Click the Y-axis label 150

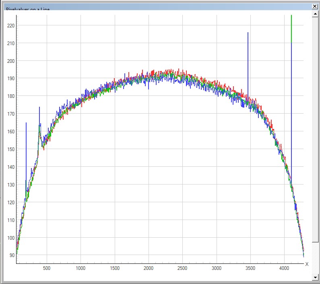click(11, 149)
